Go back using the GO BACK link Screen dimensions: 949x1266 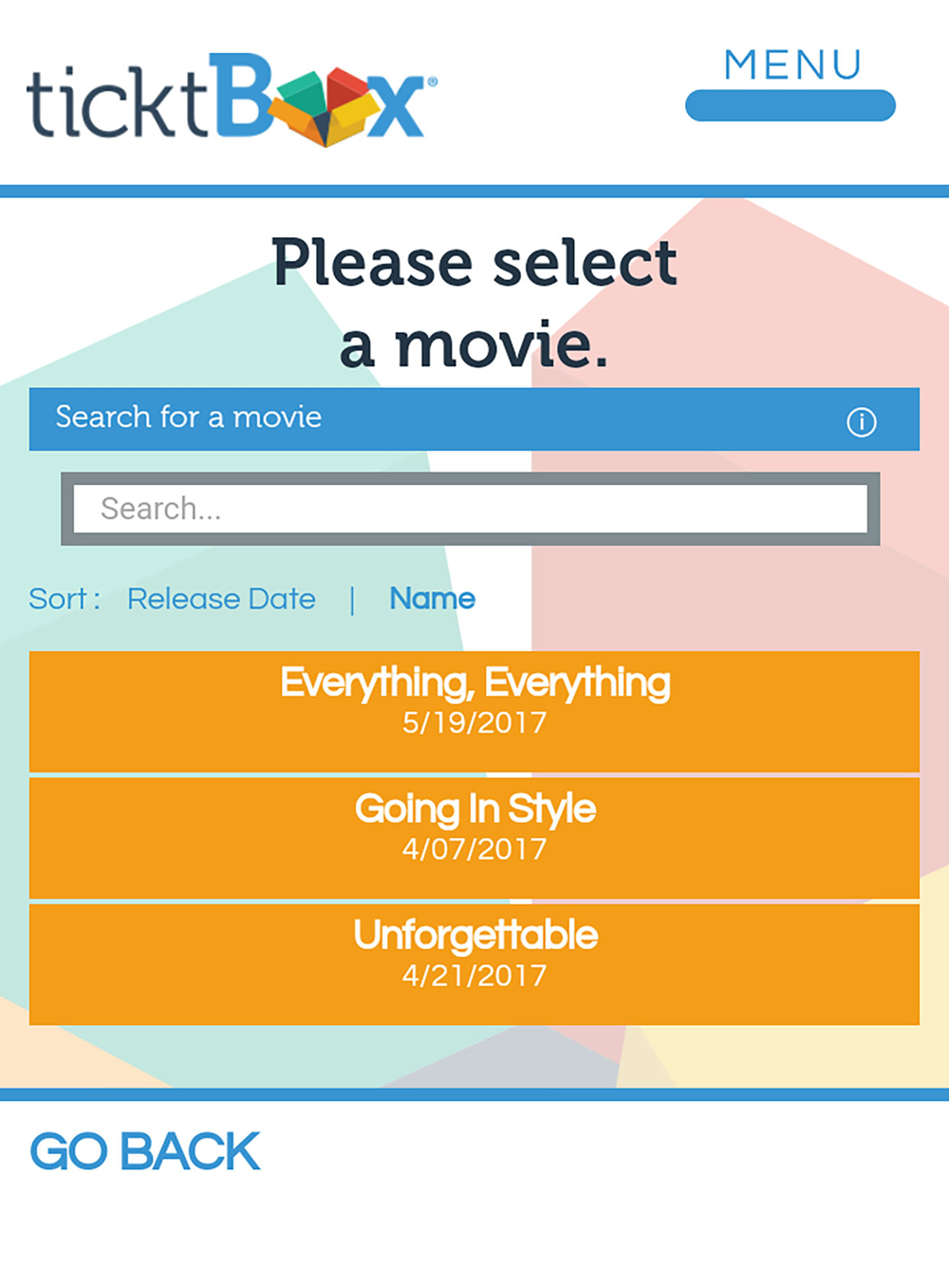click(145, 1152)
